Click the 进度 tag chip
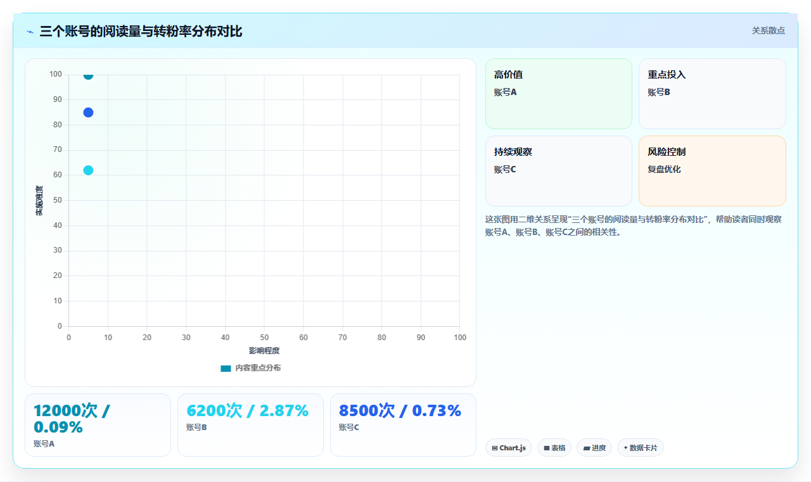The height and width of the screenshot is (482, 811). (594, 448)
